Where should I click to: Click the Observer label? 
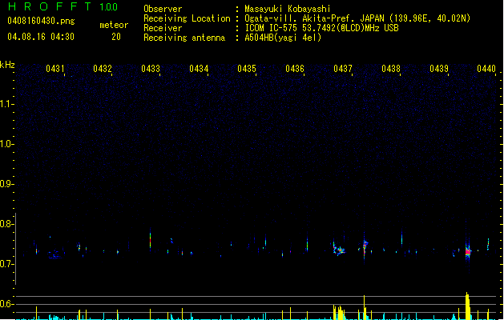[163, 9]
